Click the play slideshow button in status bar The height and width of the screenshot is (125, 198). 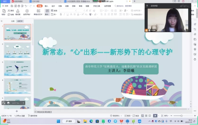click(x=155, y=116)
